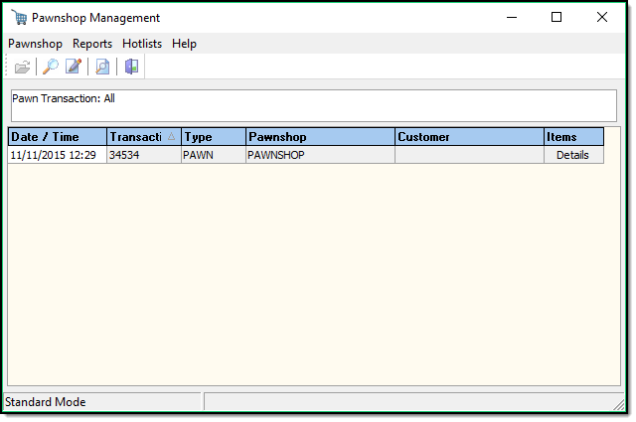Click the exit door toolbar icon
This screenshot has height=422, width=636.
point(131,67)
